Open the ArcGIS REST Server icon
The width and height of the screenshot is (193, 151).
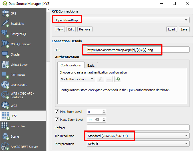point(5,146)
